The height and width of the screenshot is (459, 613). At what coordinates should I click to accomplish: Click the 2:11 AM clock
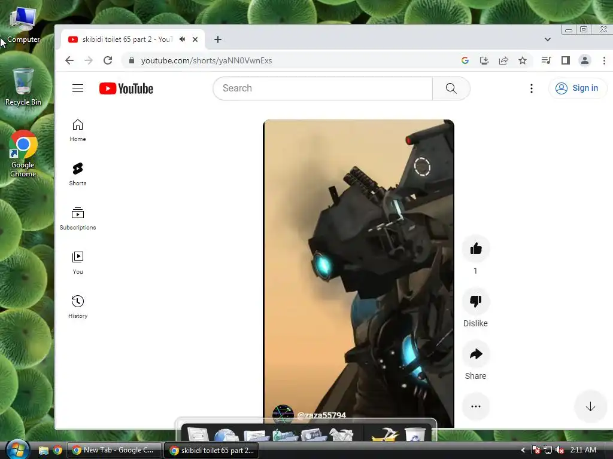[x=583, y=450]
